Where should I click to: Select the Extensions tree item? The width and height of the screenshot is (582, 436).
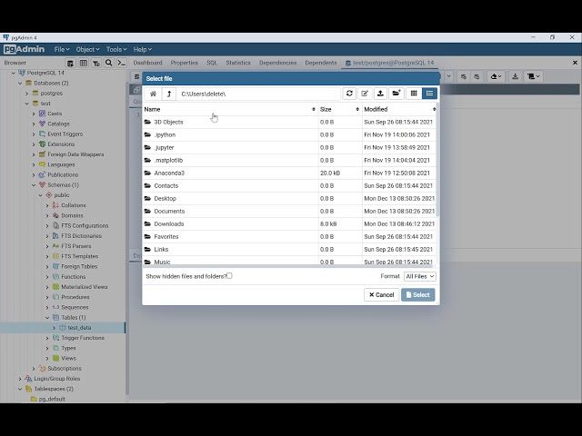[61, 144]
